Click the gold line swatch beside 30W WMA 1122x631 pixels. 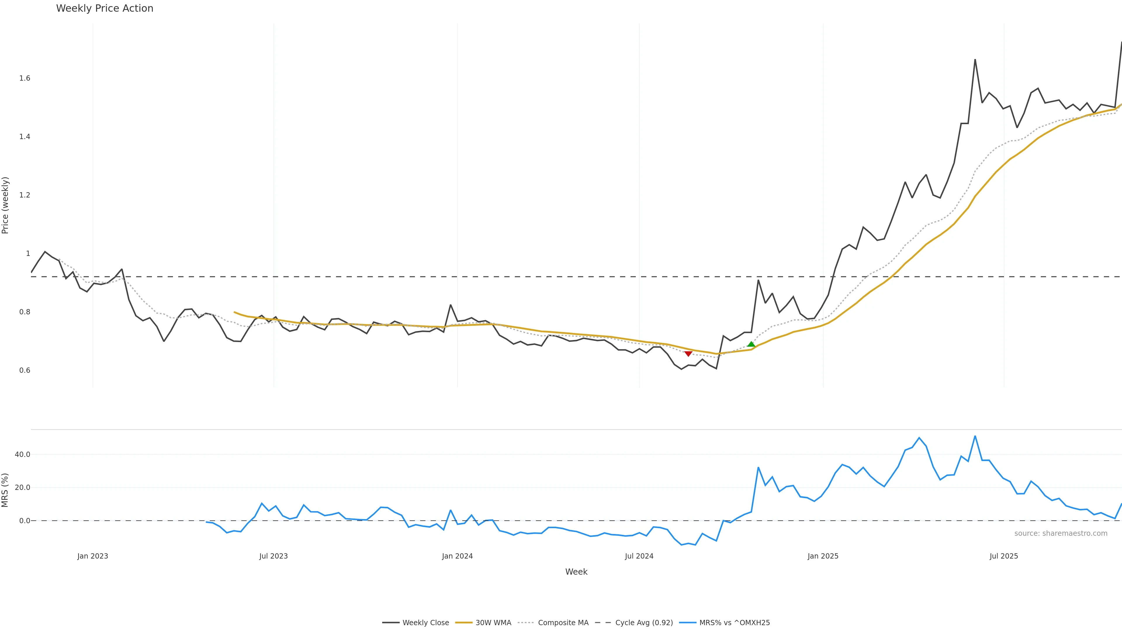coord(463,623)
